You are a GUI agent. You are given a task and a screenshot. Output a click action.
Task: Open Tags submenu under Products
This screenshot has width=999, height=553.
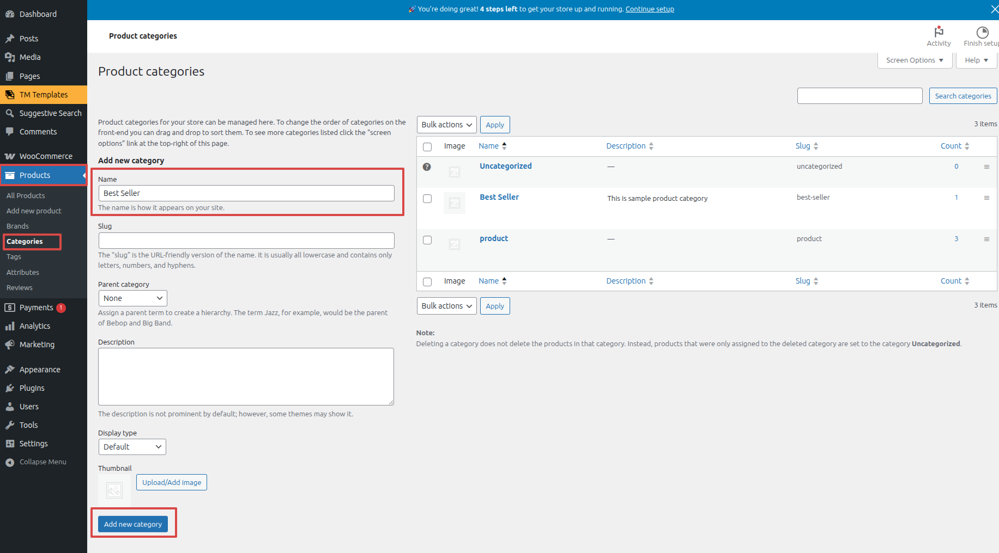(14, 257)
